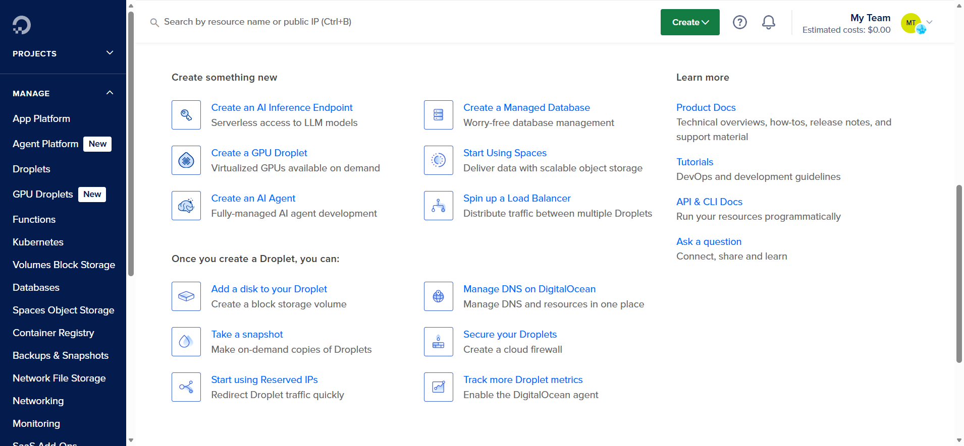
Task: Click the sidebar vertical scrollbar
Action: pos(131,144)
